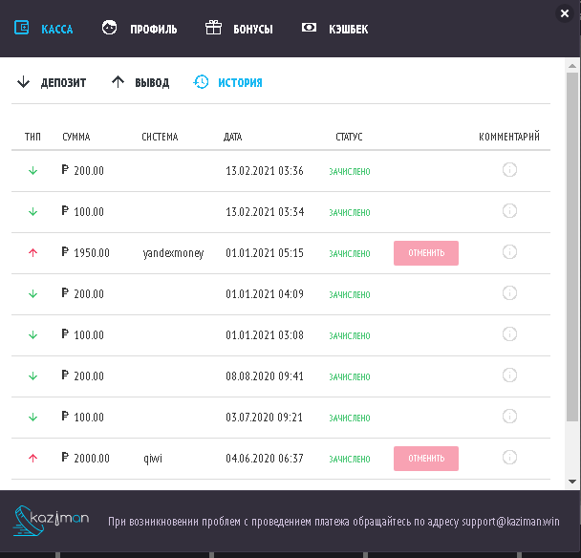Click info icon for 13.02.2021 03:36 transaction
The image size is (581, 558).
pos(509,170)
